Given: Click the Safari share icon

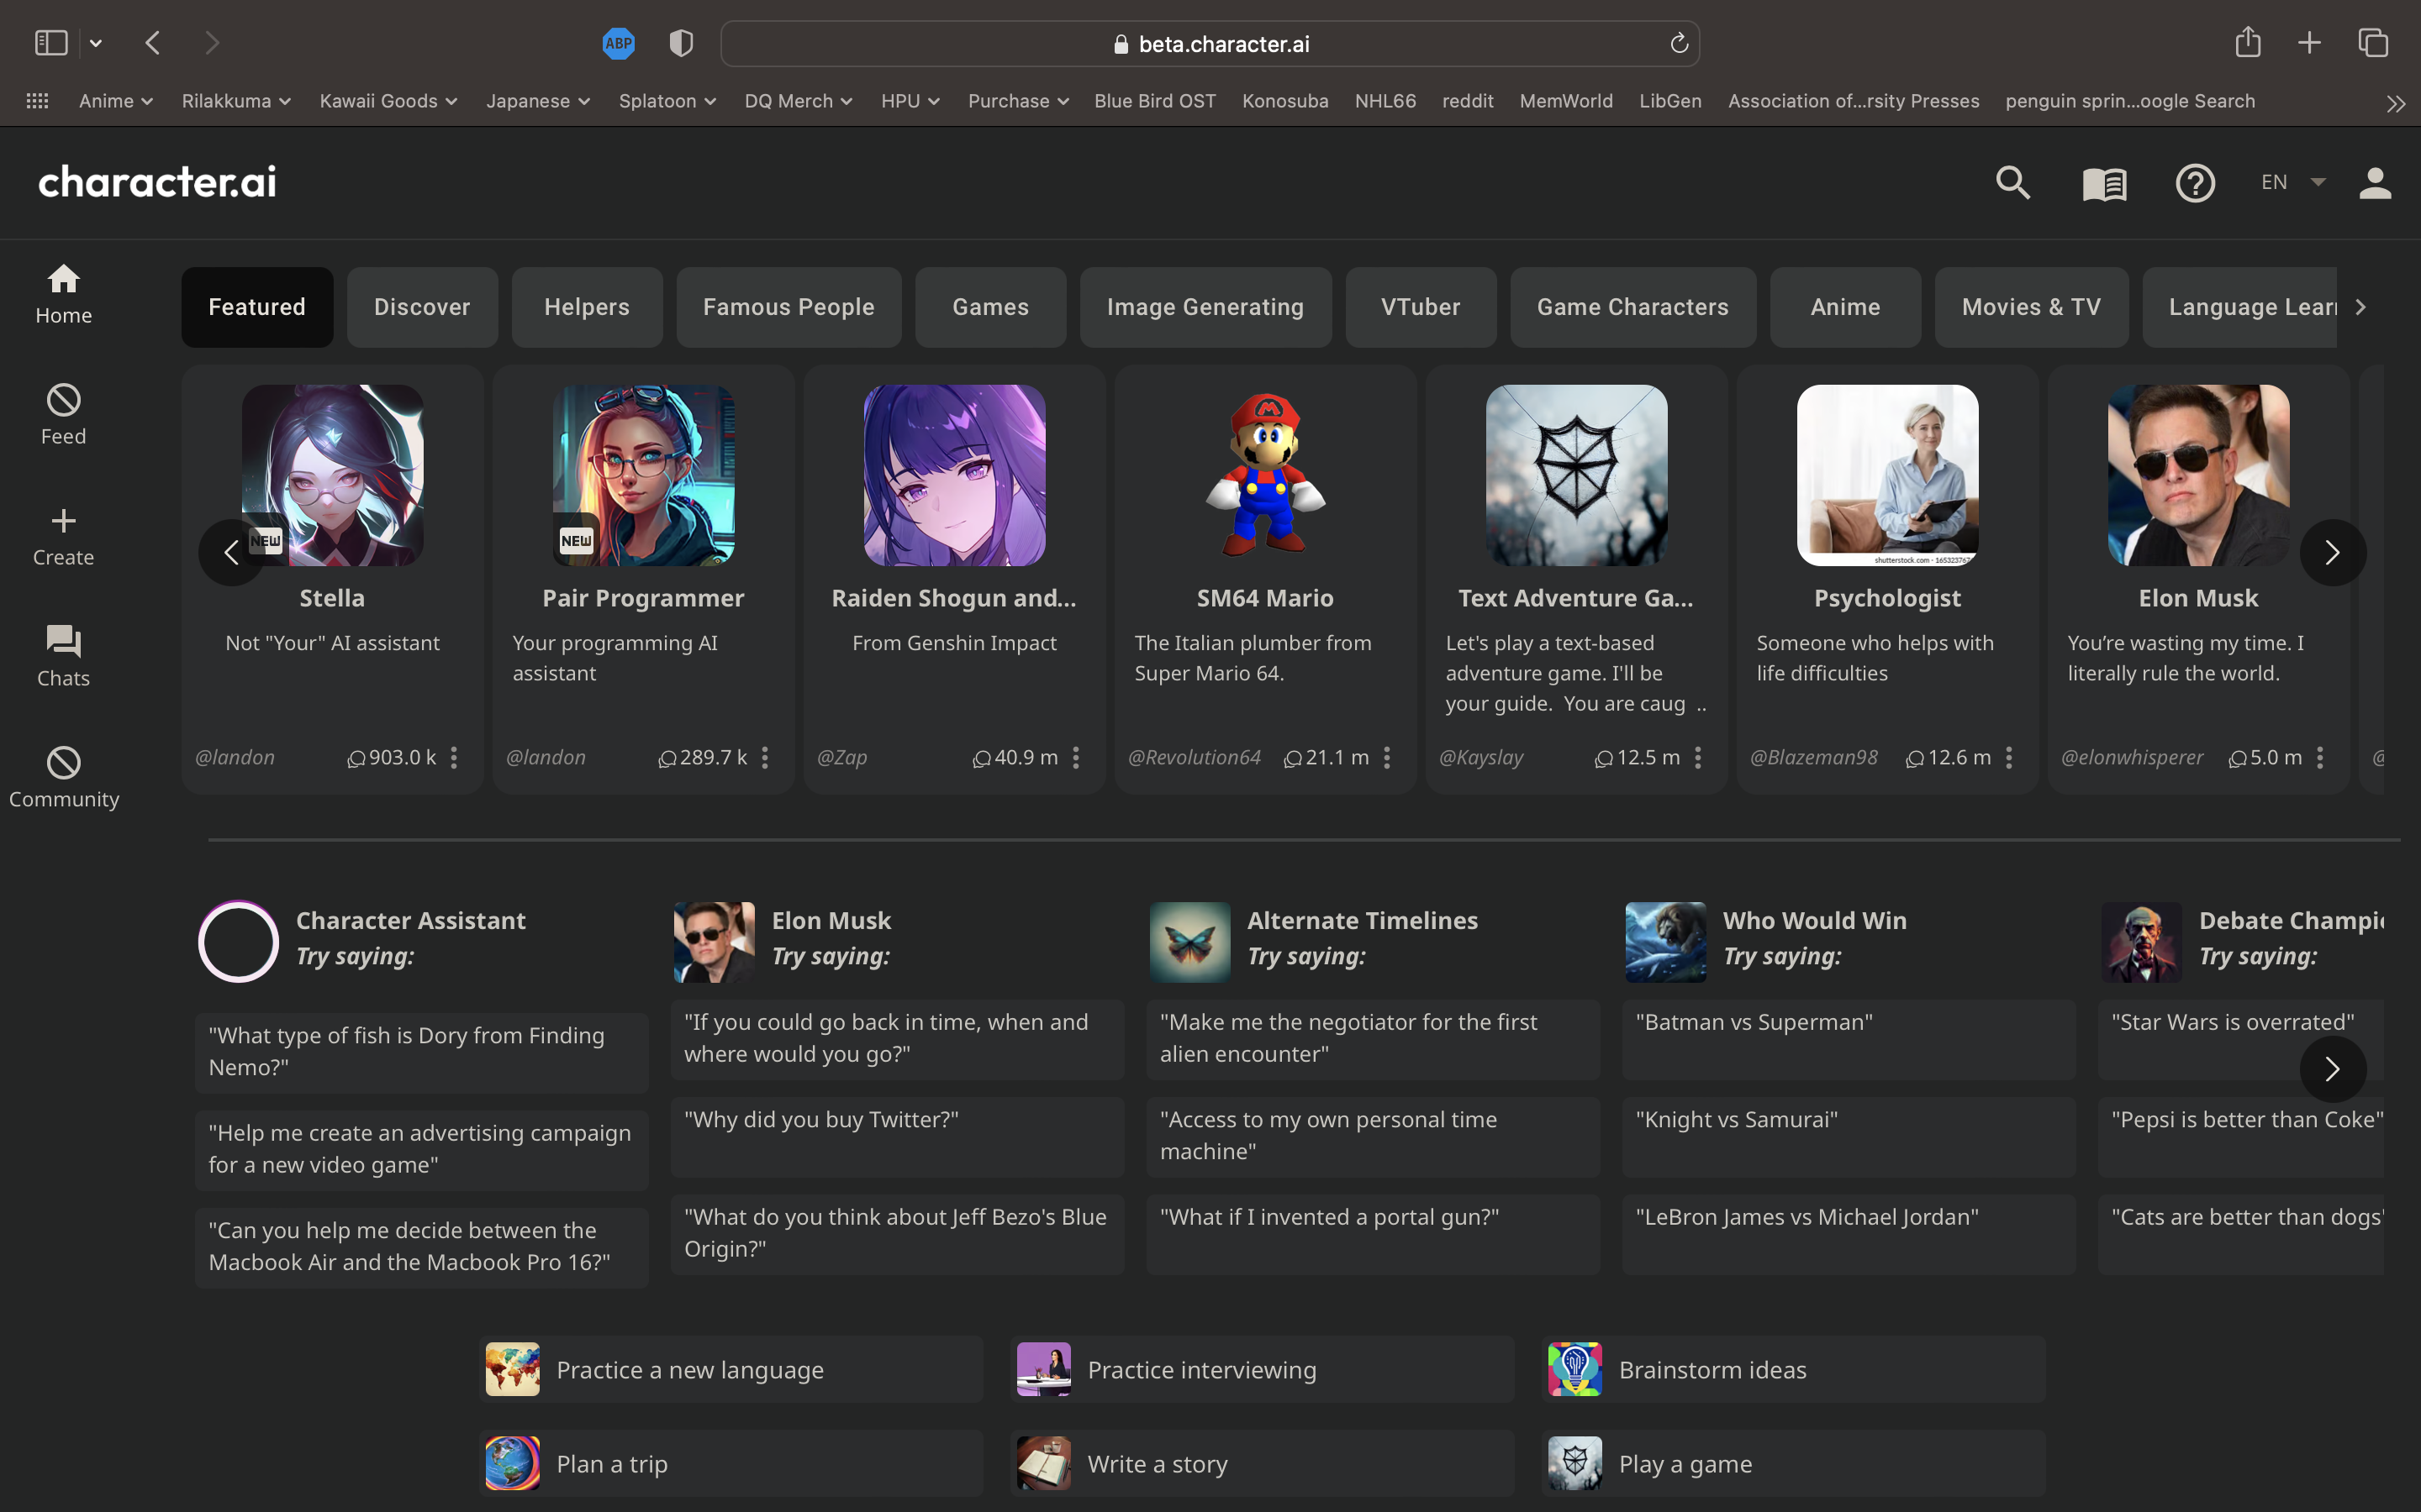Looking at the screenshot, I should coord(2248,42).
